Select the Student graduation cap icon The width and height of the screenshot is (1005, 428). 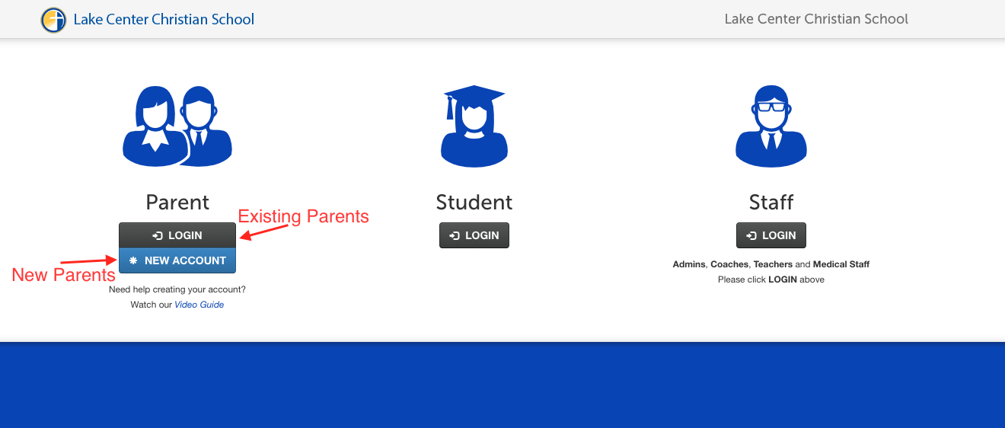[x=474, y=126]
